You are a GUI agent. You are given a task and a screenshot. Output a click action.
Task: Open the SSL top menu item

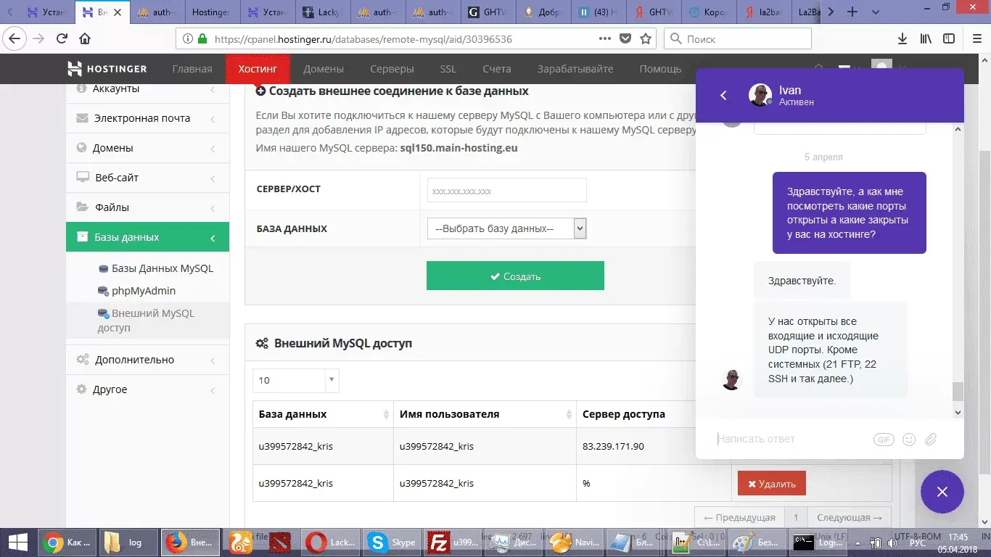tap(448, 69)
